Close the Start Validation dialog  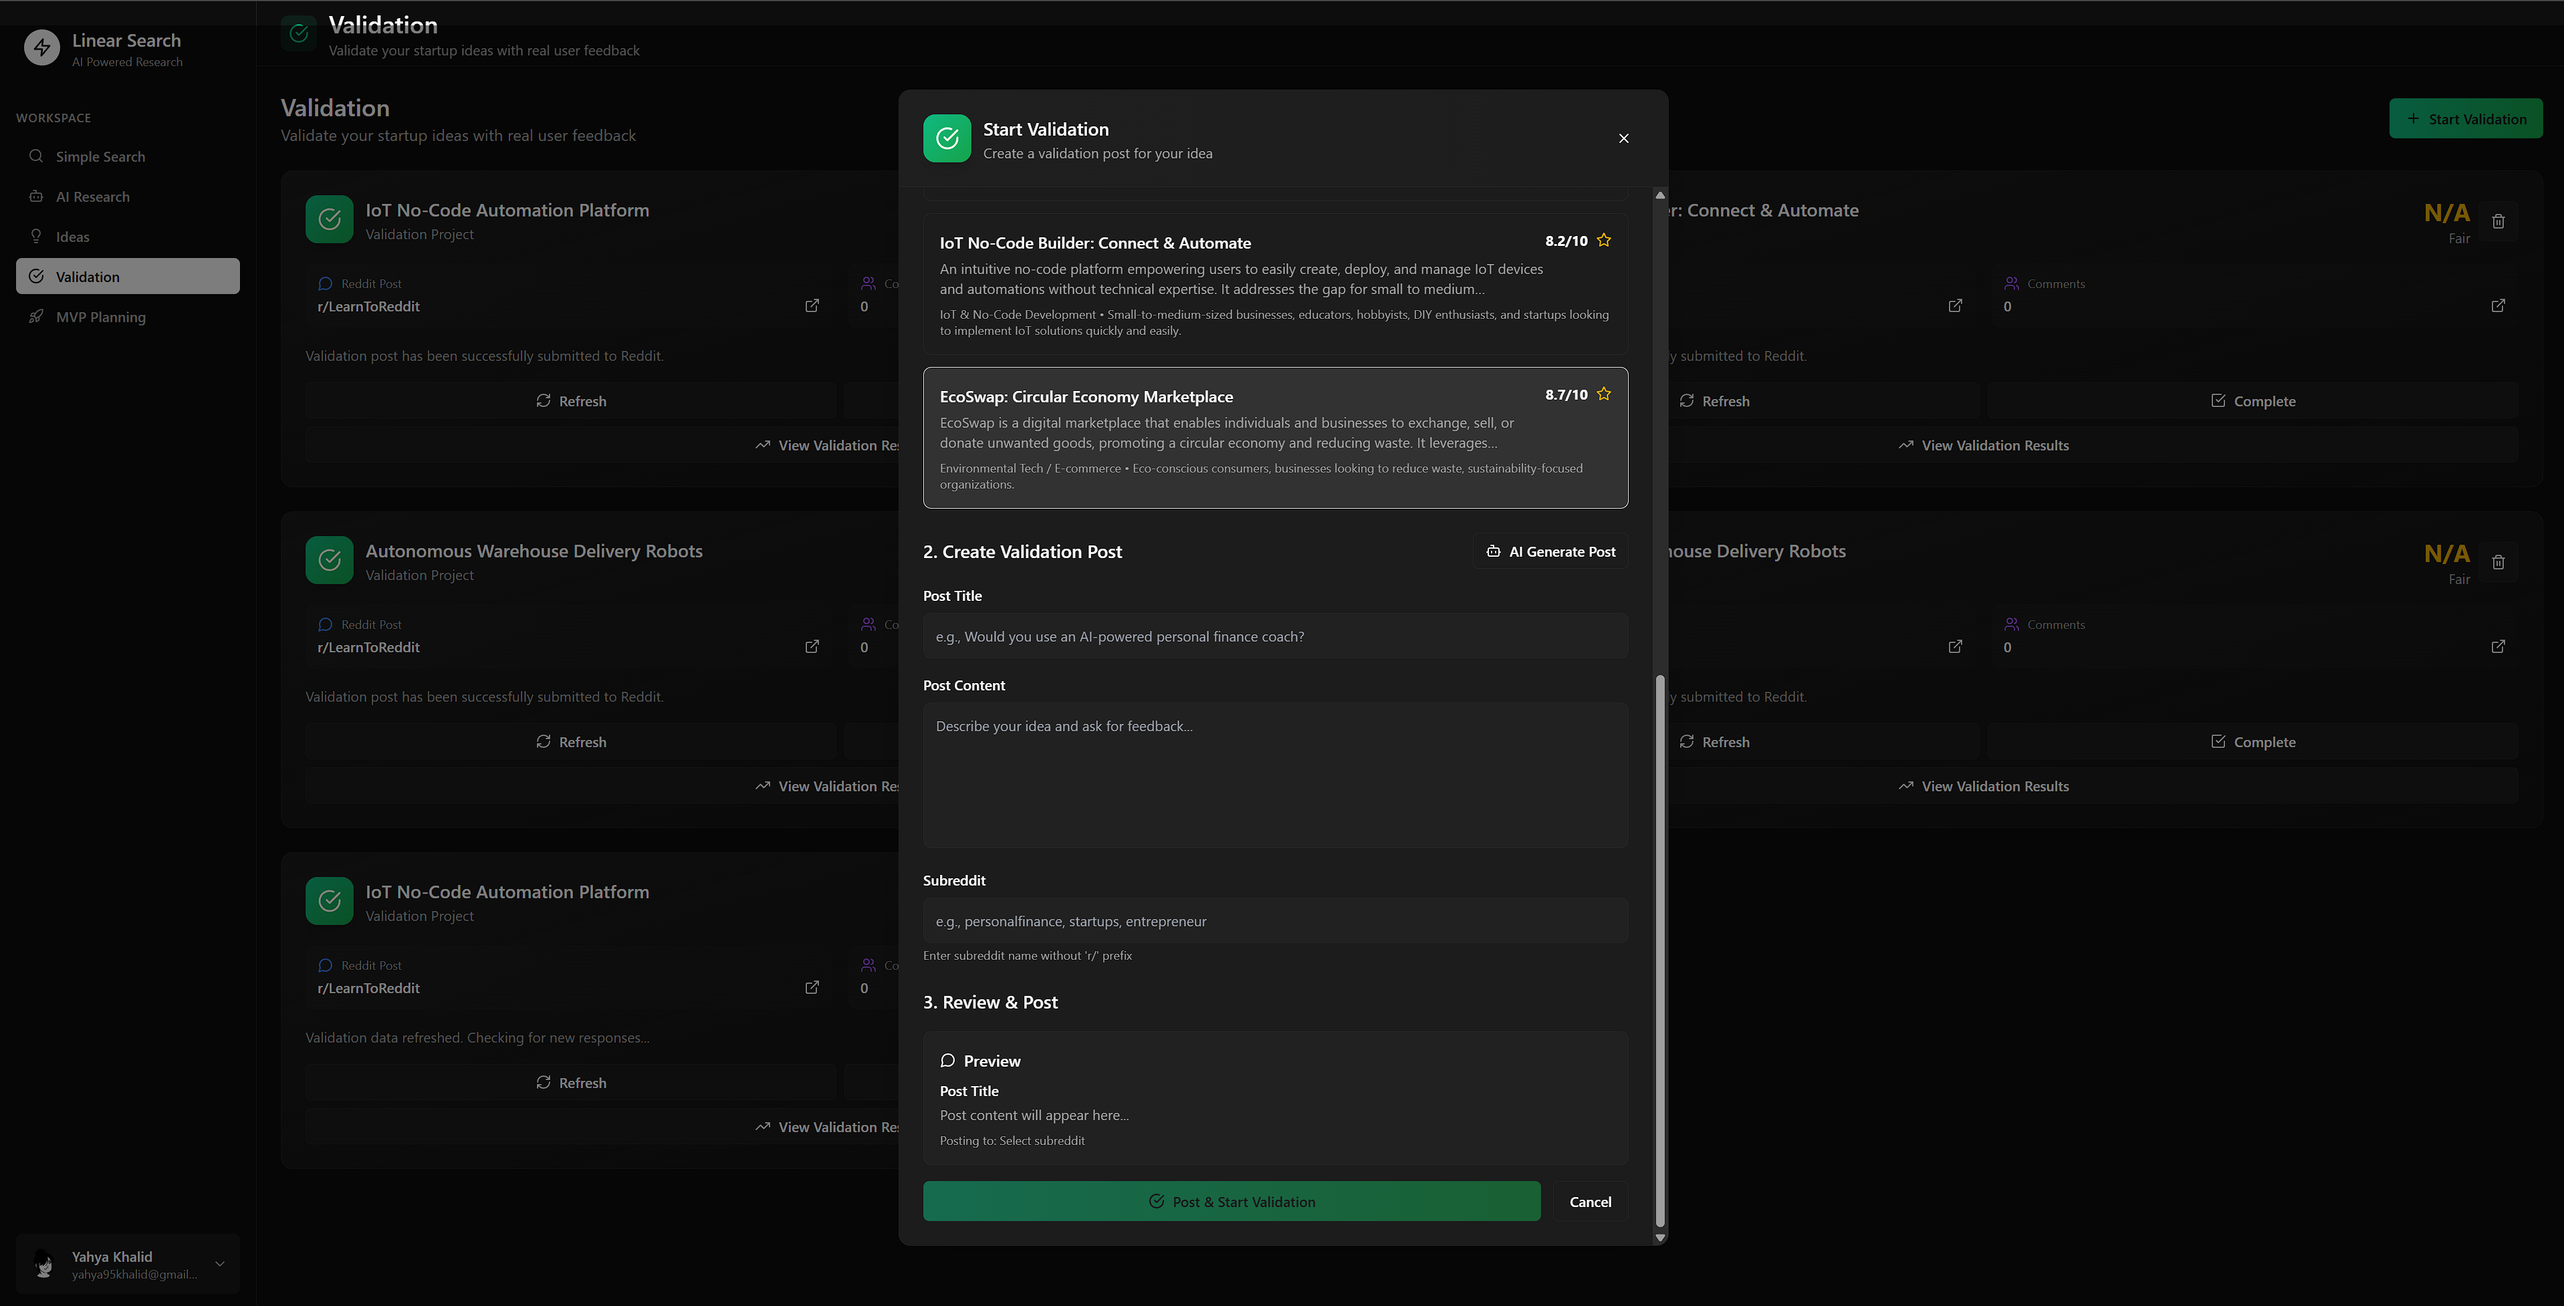coord(1623,138)
